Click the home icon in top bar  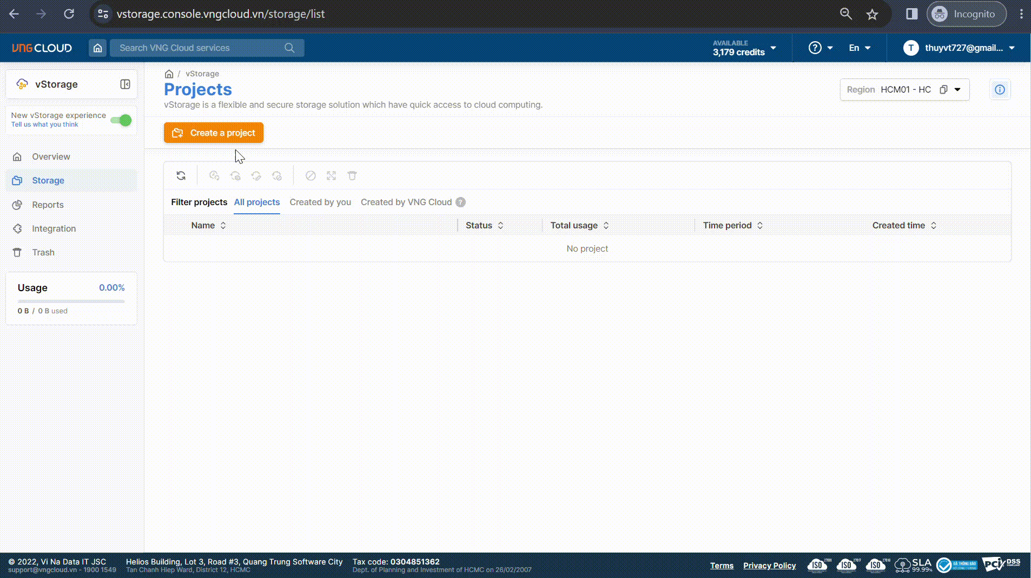tap(97, 48)
